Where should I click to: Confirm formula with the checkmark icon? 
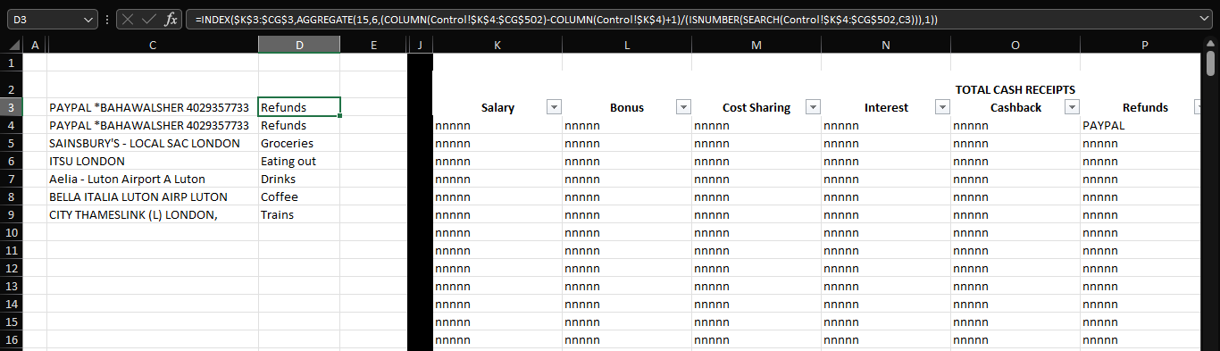pyautogui.click(x=149, y=19)
